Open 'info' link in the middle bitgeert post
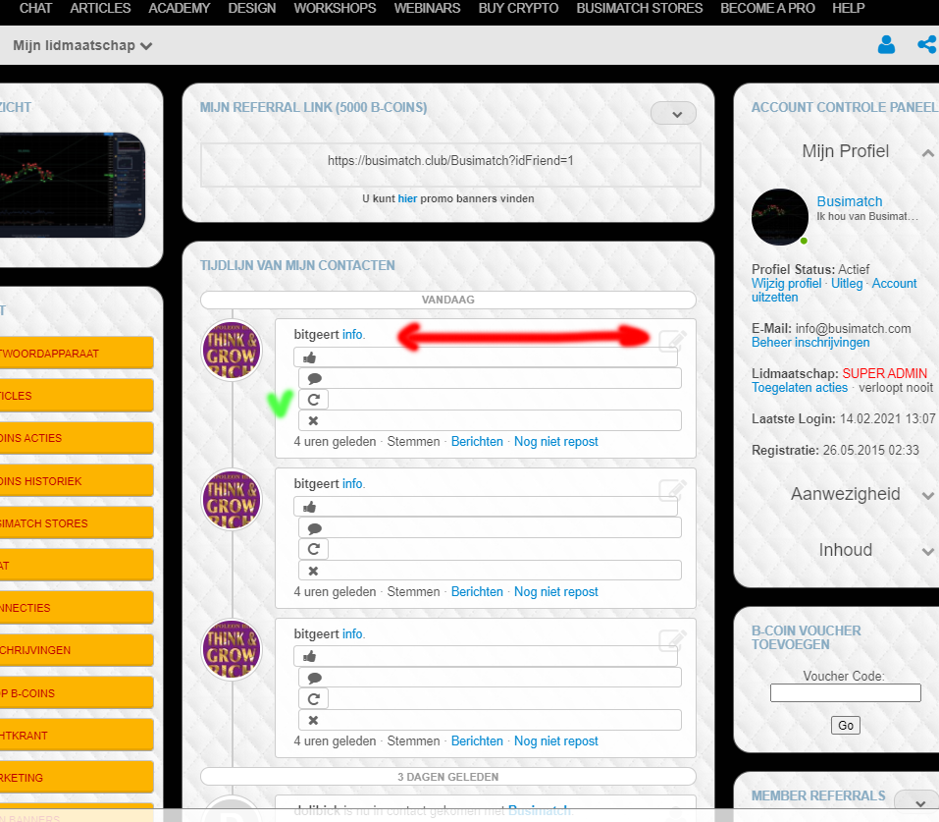Viewport: 939px width, 822px height. click(x=352, y=484)
